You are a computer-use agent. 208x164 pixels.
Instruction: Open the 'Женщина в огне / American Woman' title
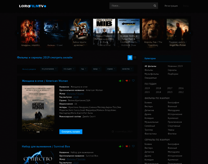click(x=45, y=81)
